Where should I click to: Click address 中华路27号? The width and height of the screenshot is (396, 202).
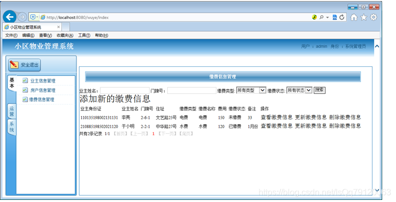(166, 126)
